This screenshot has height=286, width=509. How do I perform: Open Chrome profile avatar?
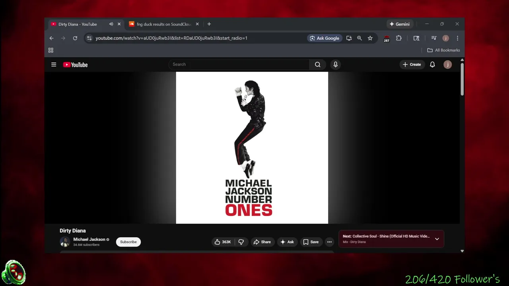coord(446,38)
